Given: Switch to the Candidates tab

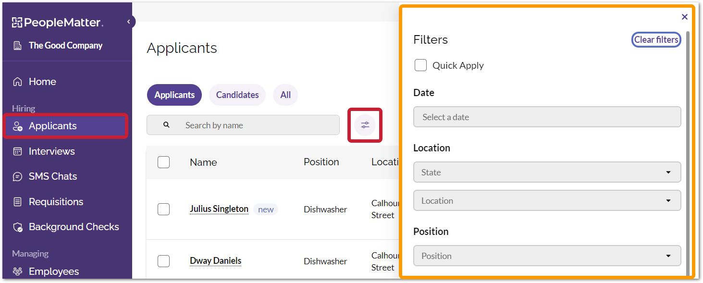Looking at the screenshot, I should (237, 95).
